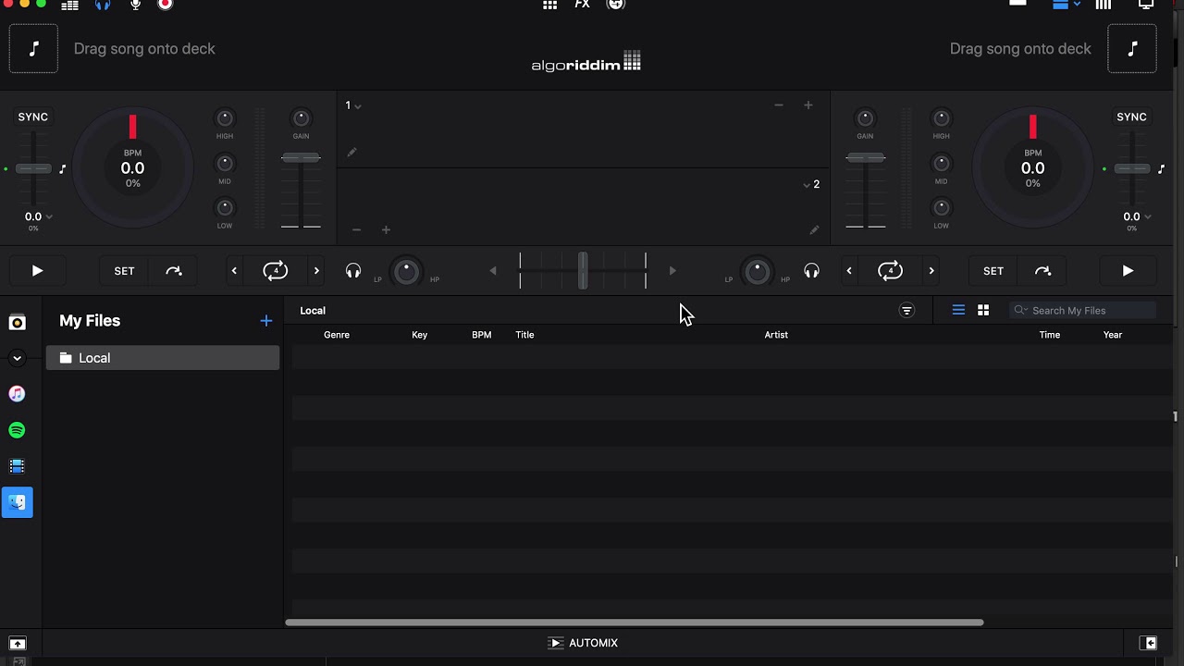Select the Finder My Files source
The width and height of the screenshot is (1184, 666).
click(x=17, y=502)
